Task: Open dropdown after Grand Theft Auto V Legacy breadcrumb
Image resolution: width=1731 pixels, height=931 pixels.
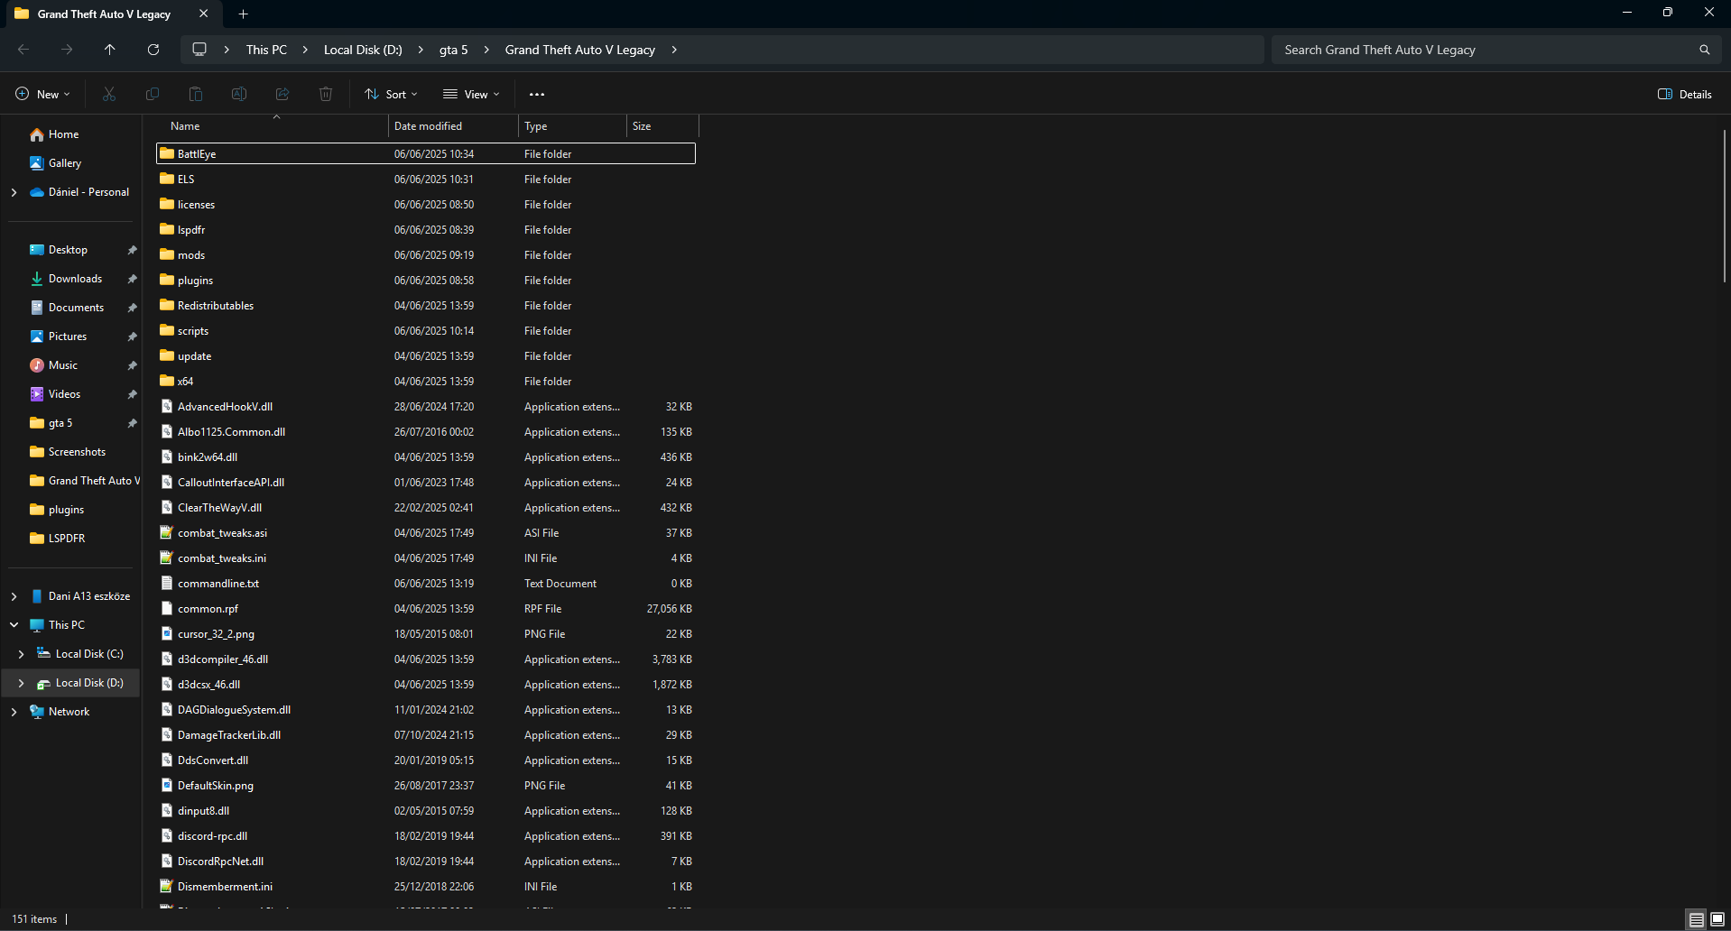Action: pyautogui.click(x=674, y=50)
